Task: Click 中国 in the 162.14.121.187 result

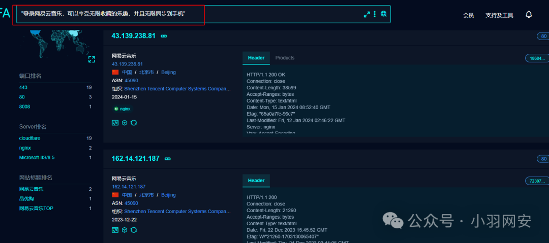Action: tap(127, 195)
